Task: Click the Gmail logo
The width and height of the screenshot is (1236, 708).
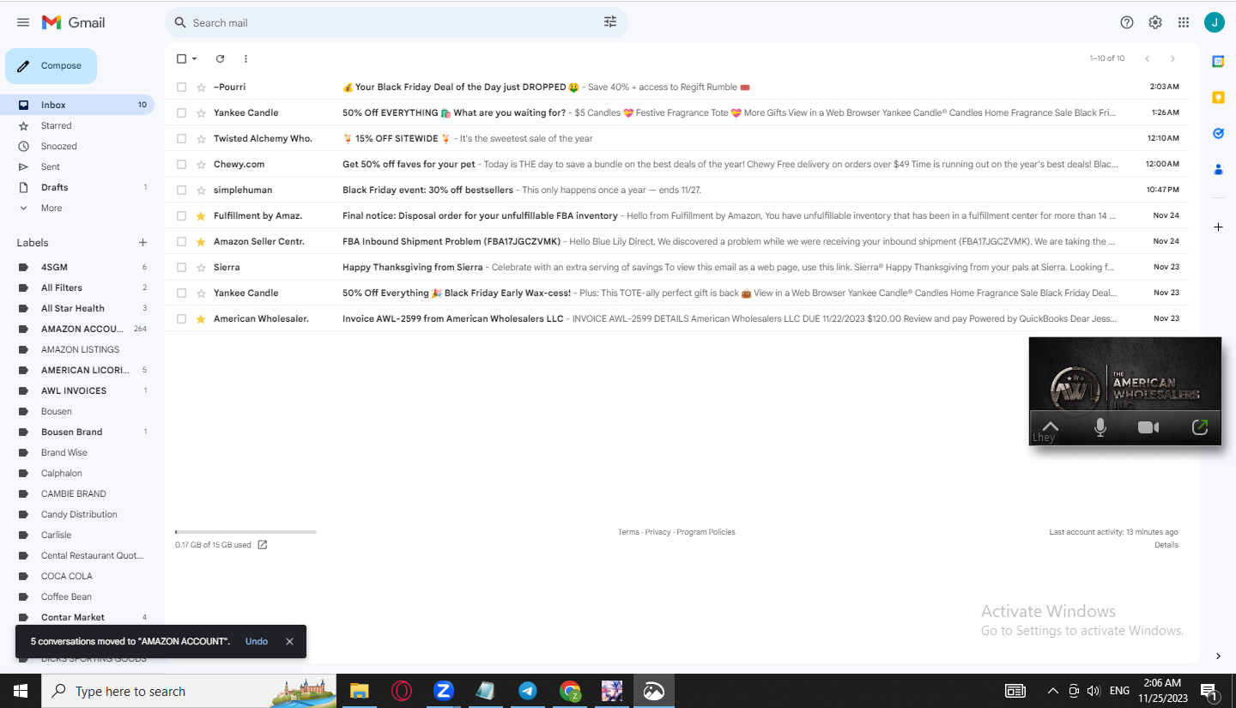Action: pyautogui.click(x=74, y=22)
